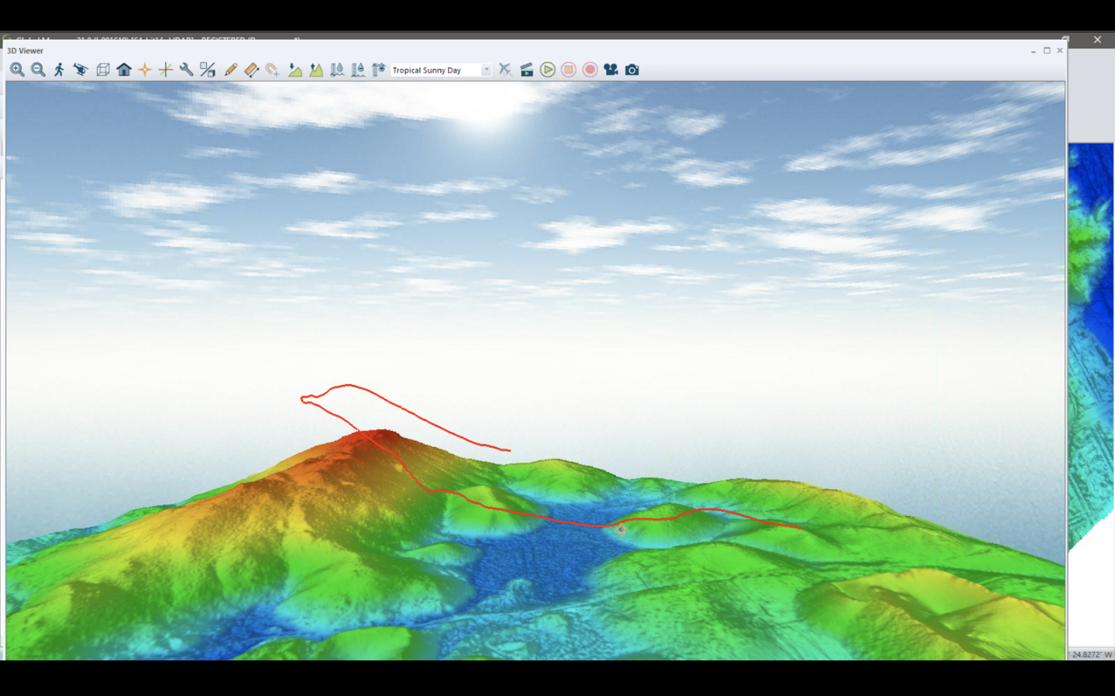Viewport: 1115px width, 696px height.
Task: Click the orange four-point star icon
Action: tap(145, 70)
